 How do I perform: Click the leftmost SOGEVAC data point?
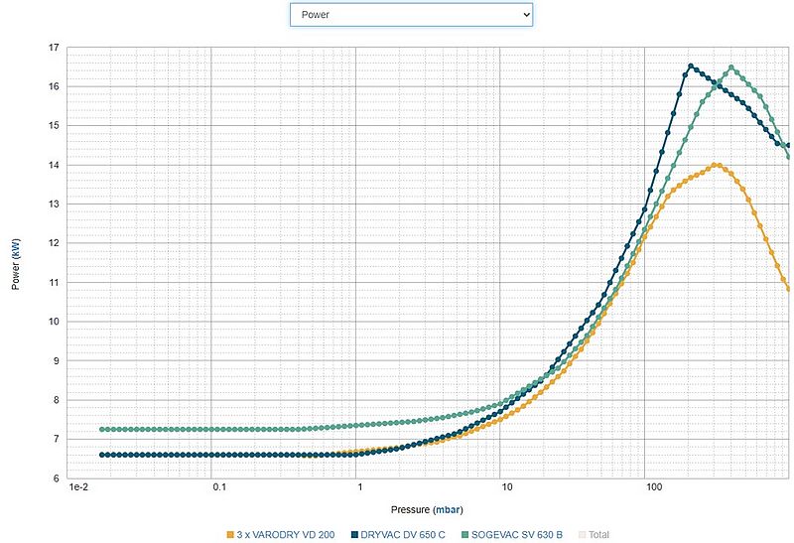pyautogui.click(x=102, y=430)
